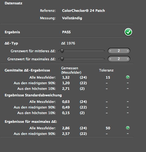Click the 'Grenzwert für maximales ΔE:' label

click(x=32, y=59)
